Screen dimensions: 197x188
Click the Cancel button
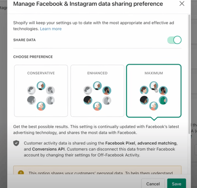point(153,184)
